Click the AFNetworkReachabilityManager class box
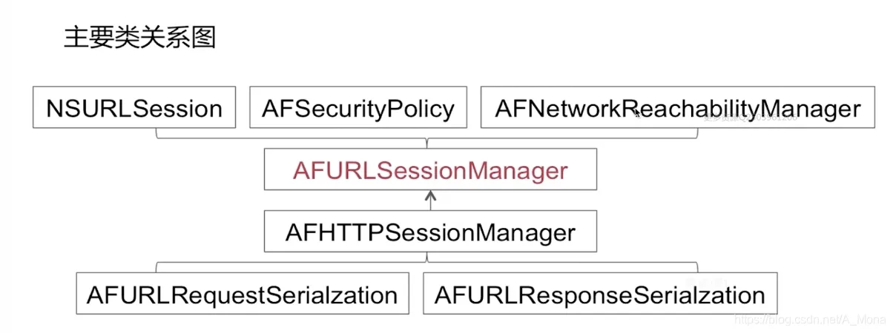The width and height of the screenshot is (893, 333). pyautogui.click(x=677, y=109)
